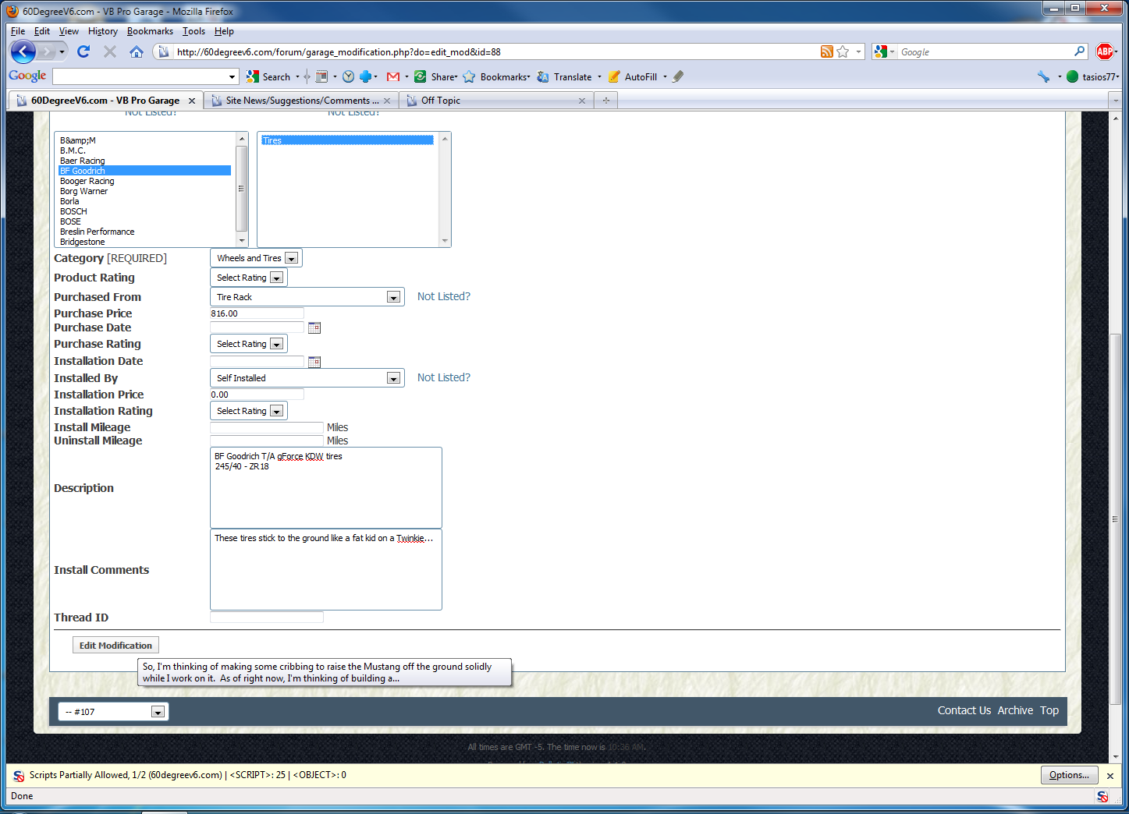1129x814 pixels.
Task: Click the Edit Modification button
Action: [x=115, y=646]
